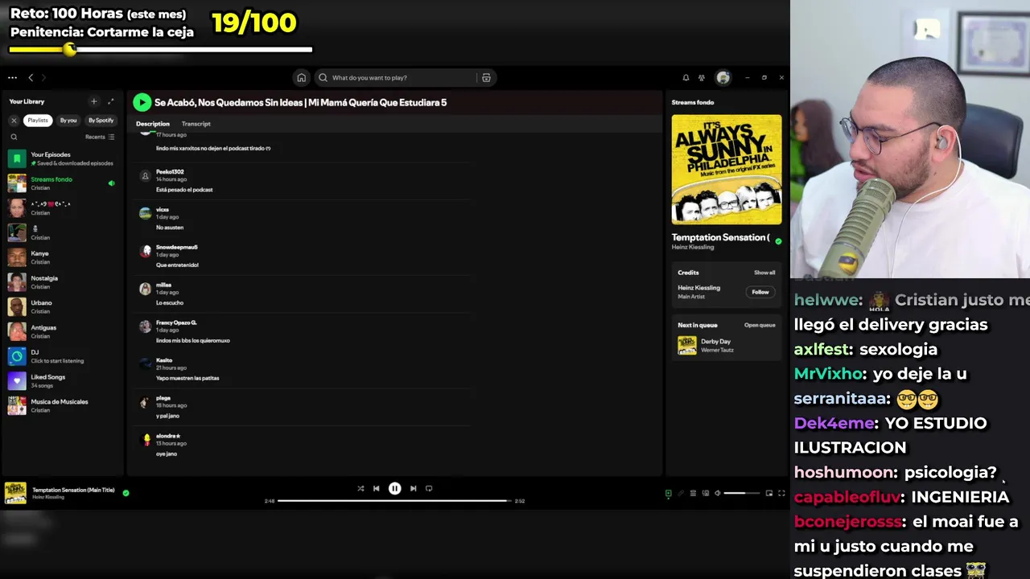Toggle the 'By Spotify' filter chip

pyautogui.click(x=101, y=120)
